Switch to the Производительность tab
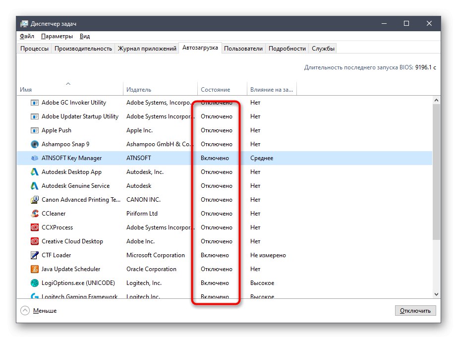The width and height of the screenshot is (457, 339). (x=83, y=49)
